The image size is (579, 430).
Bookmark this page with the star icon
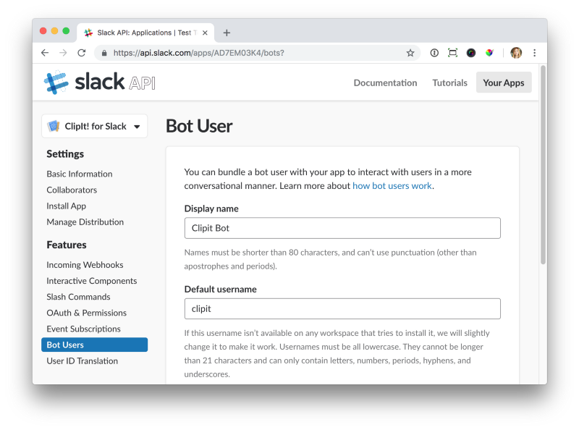click(410, 53)
